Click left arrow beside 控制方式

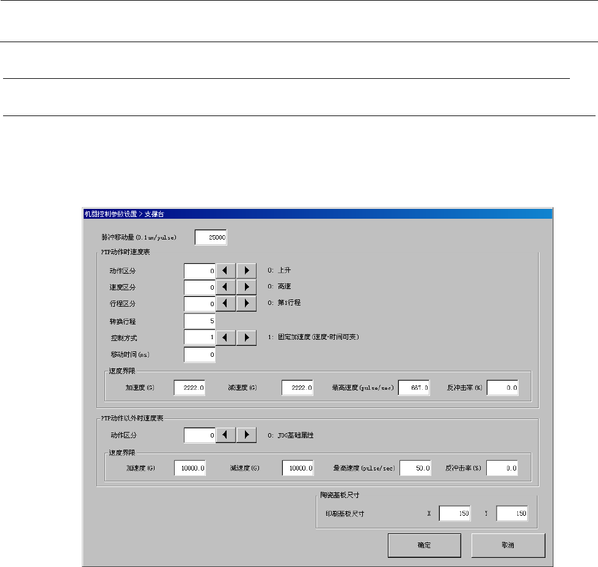[x=226, y=338]
